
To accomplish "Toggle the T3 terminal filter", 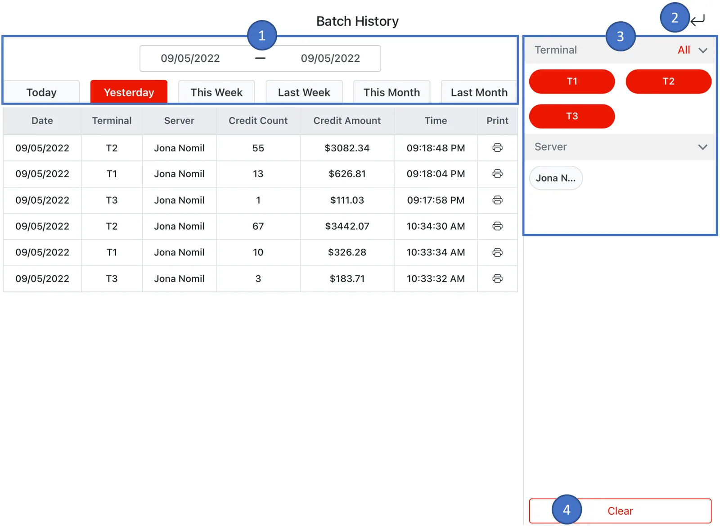I will [x=572, y=116].
